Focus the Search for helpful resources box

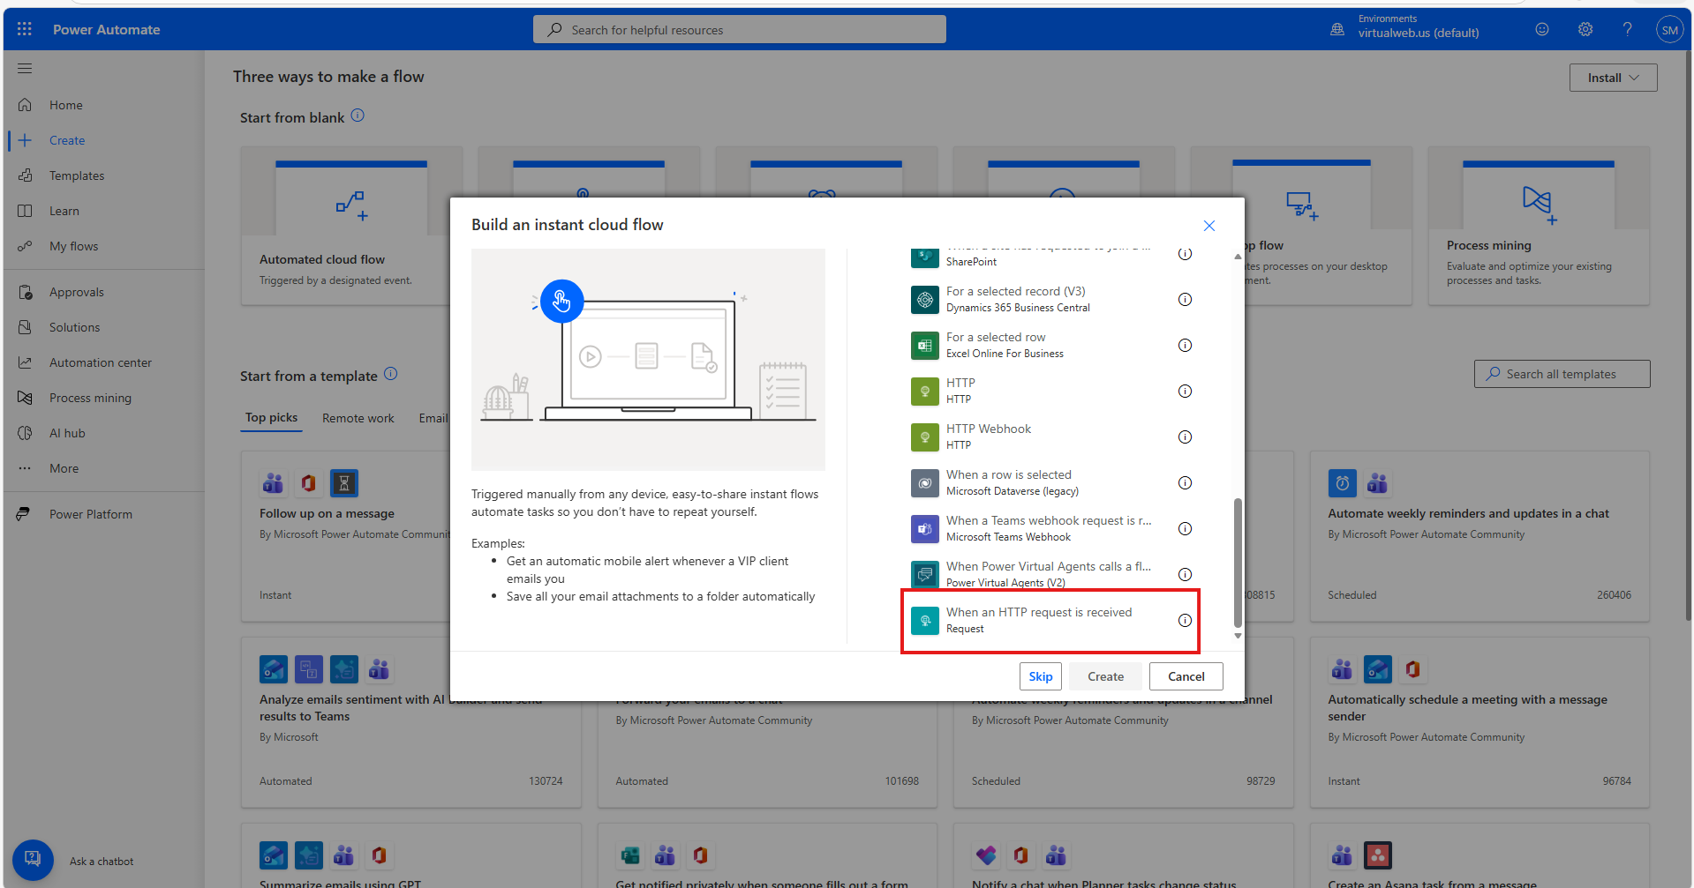point(740,29)
